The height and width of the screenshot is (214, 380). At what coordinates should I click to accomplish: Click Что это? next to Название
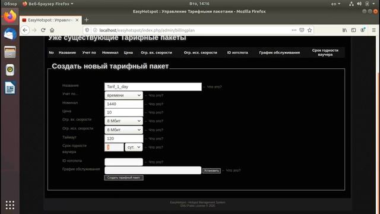[x=214, y=87]
